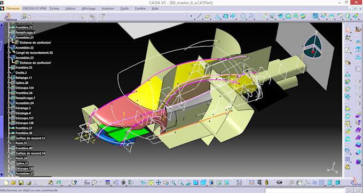Click the Zoom In magnifier icon

click(x=173, y=182)
